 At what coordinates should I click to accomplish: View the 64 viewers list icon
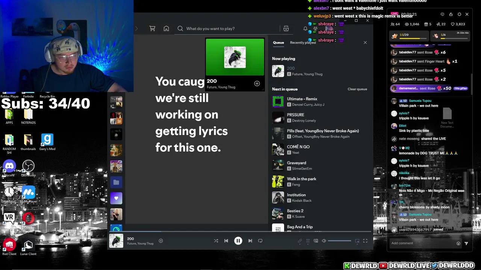pyautogui.click(x=395, y=24)
